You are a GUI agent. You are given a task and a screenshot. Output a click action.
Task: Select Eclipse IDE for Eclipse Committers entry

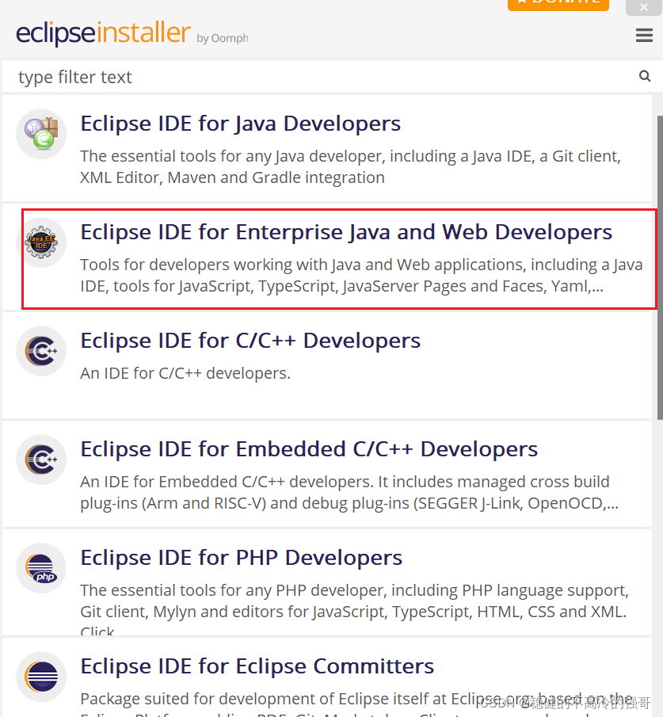click(x=257, y=666)
